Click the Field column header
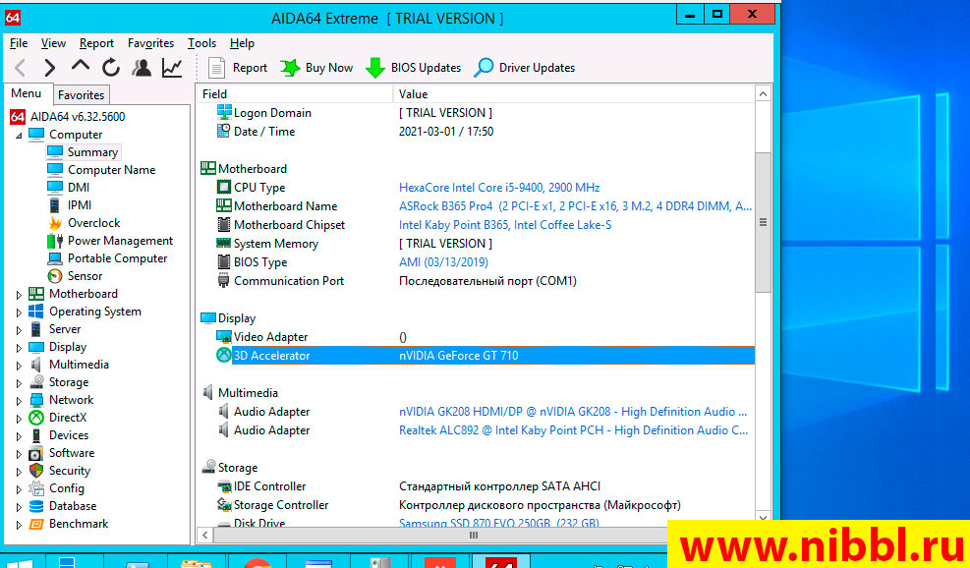The image size is (970, 568). [x=295, y=94]
